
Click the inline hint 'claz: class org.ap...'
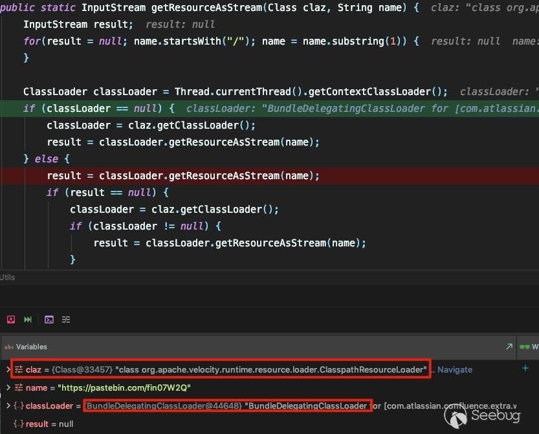[485, 8]
